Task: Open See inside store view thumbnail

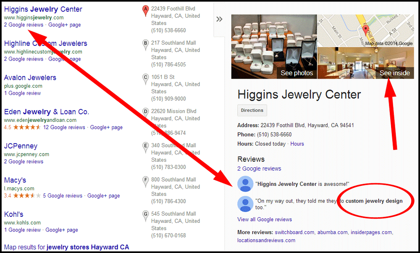Action: point(366,63)
